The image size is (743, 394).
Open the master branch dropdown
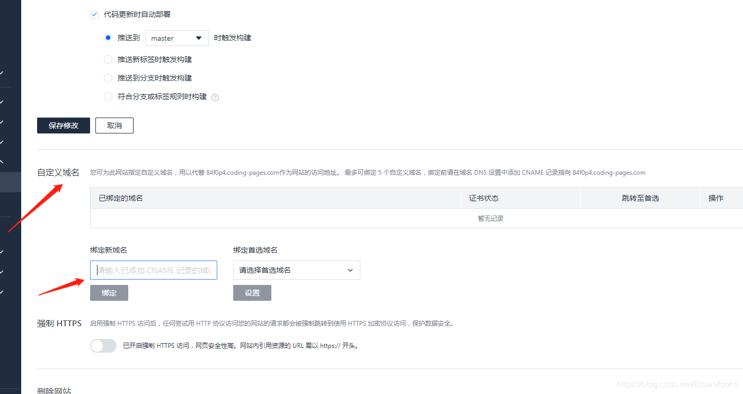177,38
